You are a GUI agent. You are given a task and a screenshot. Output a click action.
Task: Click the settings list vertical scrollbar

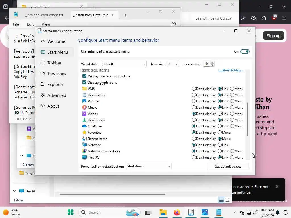pyautogui.click(x=248, y=120)
